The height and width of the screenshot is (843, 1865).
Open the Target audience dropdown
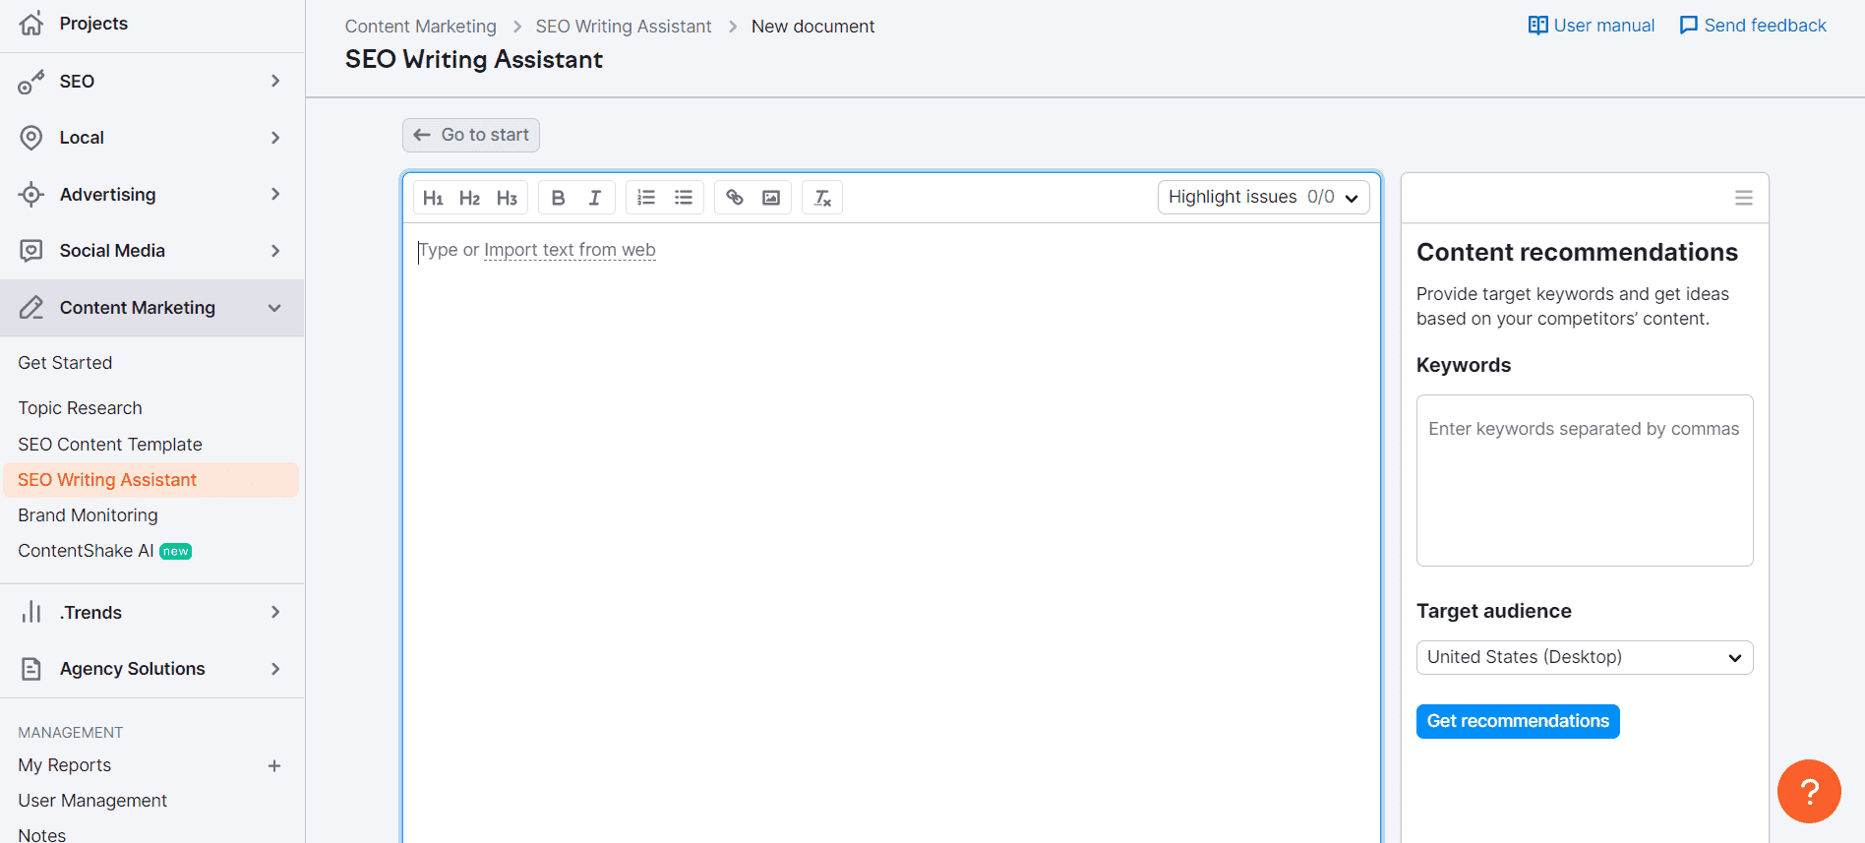[x=1585, y=657]
